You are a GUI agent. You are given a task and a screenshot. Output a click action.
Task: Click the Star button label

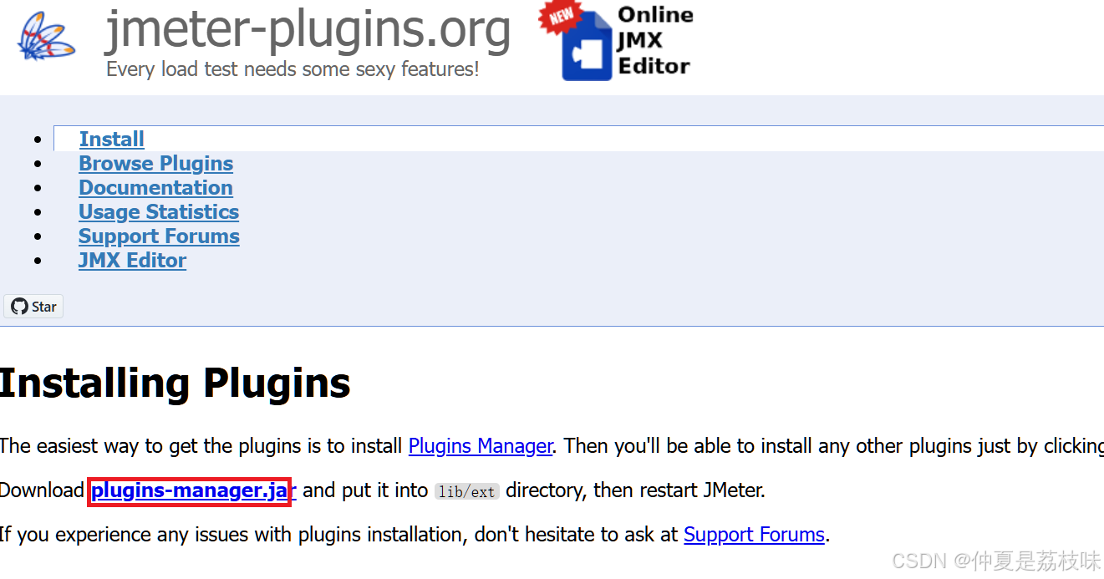44,307
